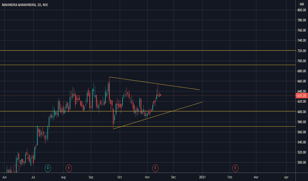This screenshot has width=308, height=181.
Task: Click the 700.00 price axis label
Action: 302,61
